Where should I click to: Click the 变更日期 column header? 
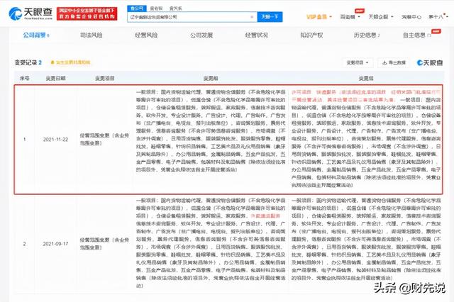point(55,78)
